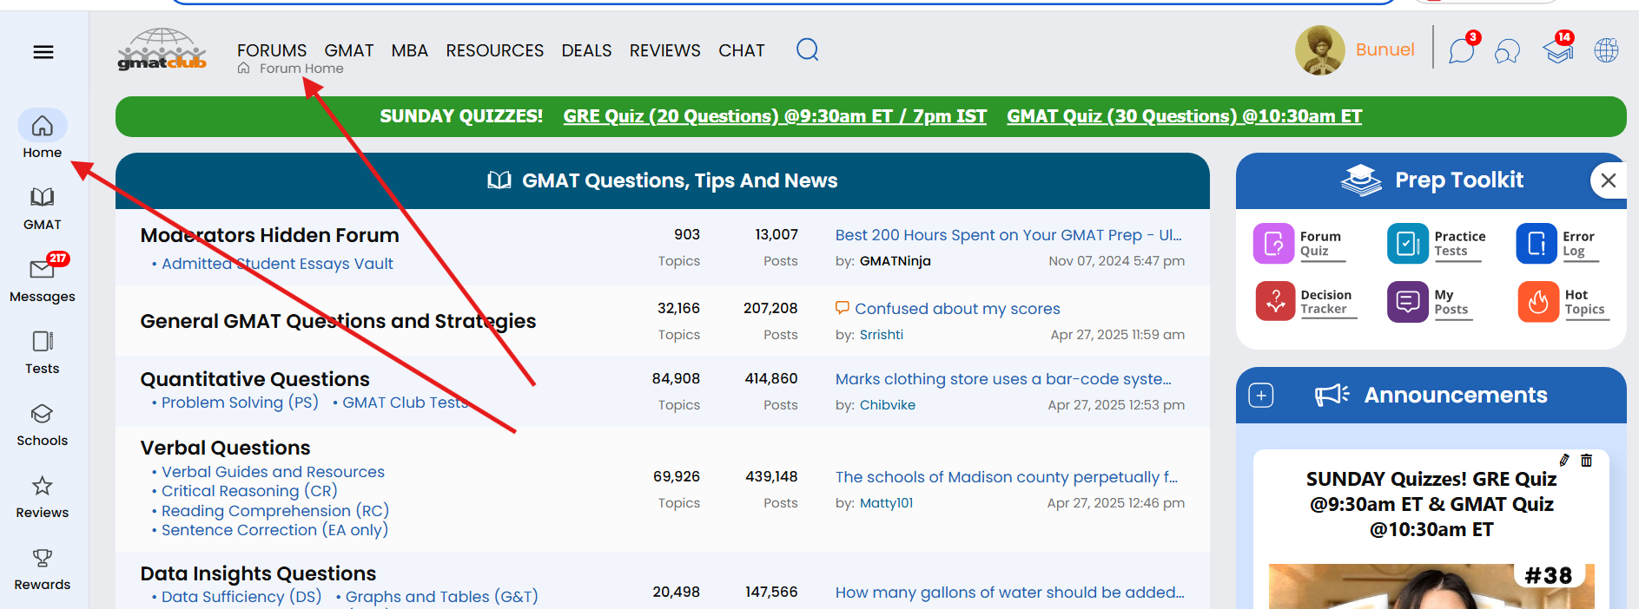Image resolution: width=1639 pixels, height=609 pixels.
Task: Select the DEALS menu item
Action: click(x=586, y=50)
